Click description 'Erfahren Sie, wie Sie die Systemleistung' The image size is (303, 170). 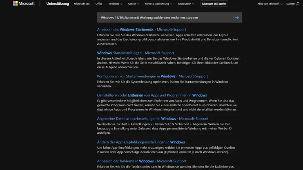162,84
